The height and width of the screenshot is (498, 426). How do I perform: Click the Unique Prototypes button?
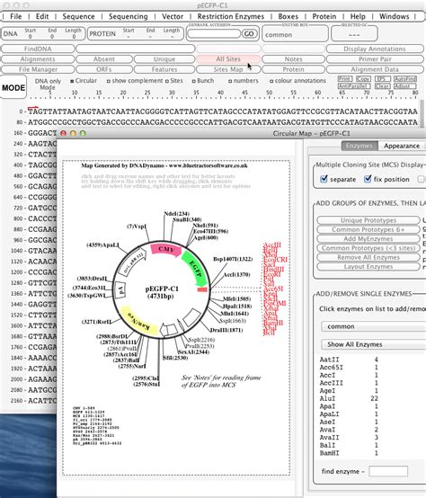tap(368, 220)
